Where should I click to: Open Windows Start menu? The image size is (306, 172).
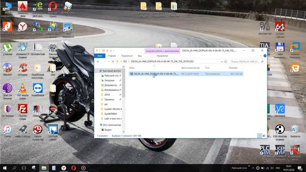[5, 168]
